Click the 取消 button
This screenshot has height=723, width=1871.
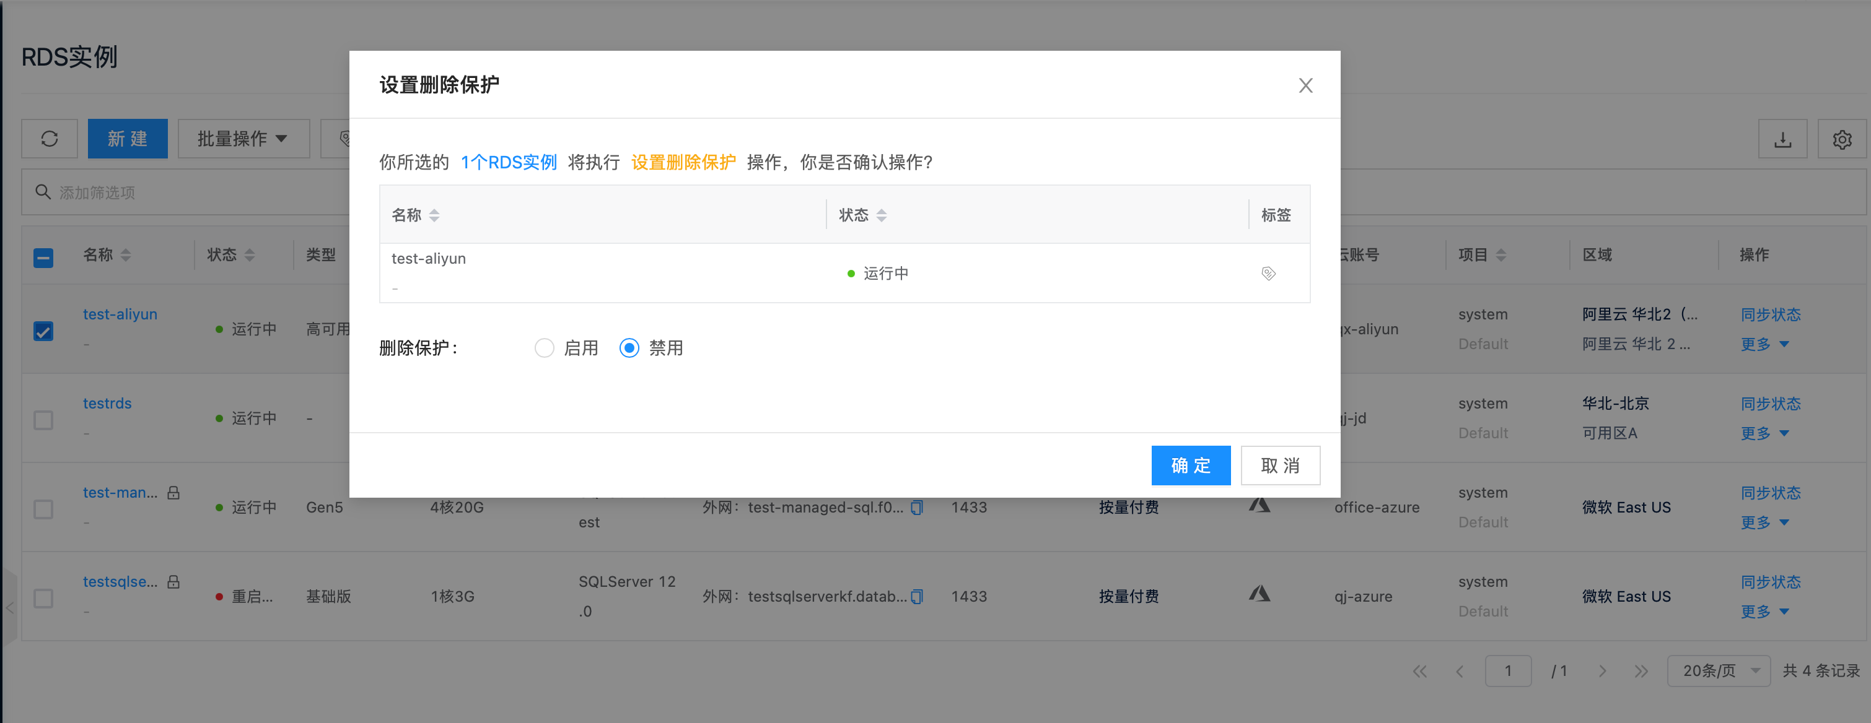1280,465
